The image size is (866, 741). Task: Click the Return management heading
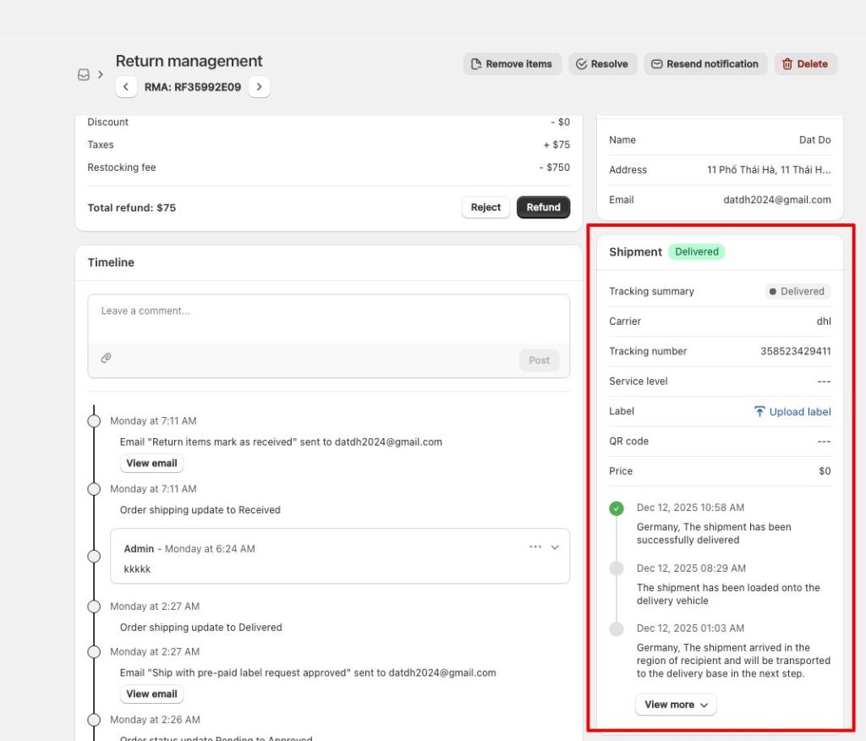coord(189,61)
